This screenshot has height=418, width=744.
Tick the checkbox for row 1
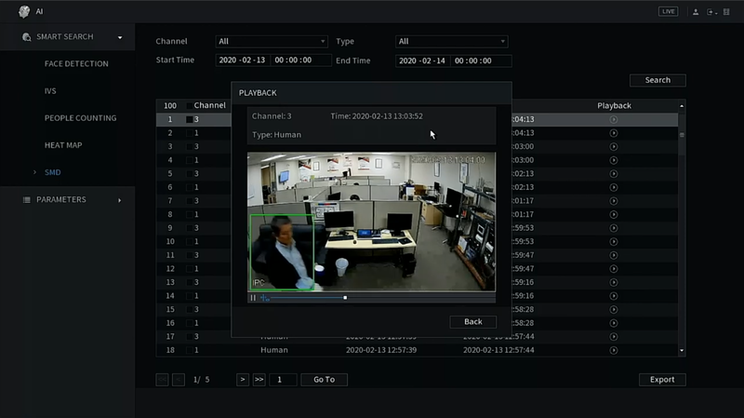[x=189, y=120]
